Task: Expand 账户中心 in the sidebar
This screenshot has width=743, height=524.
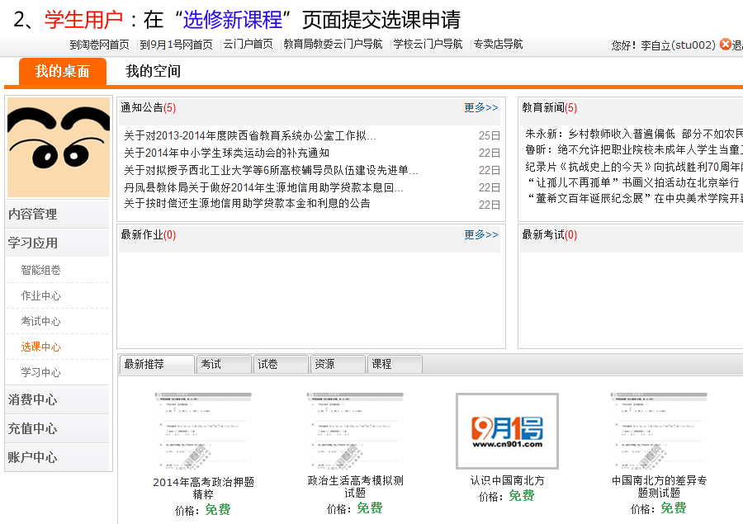Action: 33,457
